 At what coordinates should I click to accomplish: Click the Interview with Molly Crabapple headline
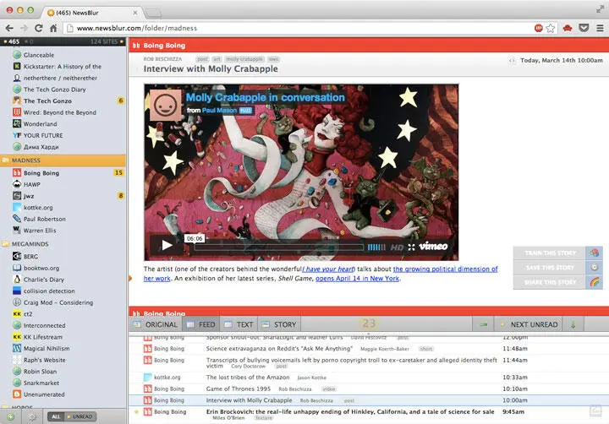coord(211,68)
